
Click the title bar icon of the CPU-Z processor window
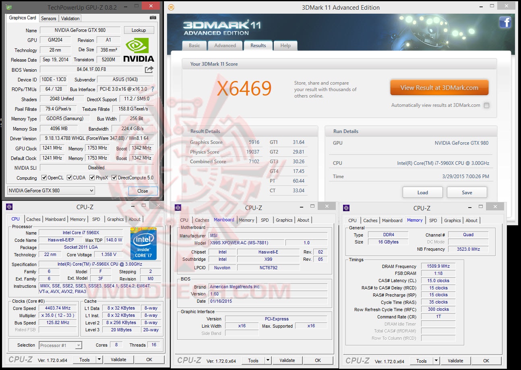click(9, 207)
